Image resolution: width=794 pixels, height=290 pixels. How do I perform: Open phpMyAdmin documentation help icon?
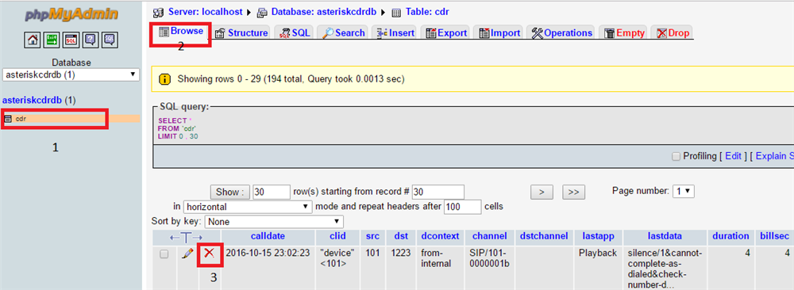(91, 40)
